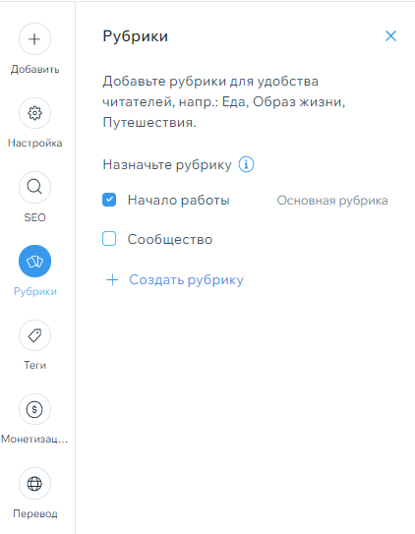Select the Сообщество category name text
Screen dimensions: 415x534
coord(170,239)
